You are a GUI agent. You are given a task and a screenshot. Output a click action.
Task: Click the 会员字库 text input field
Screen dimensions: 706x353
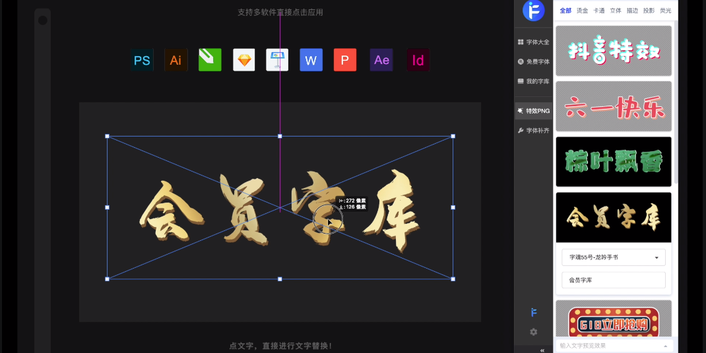point(614,280)
